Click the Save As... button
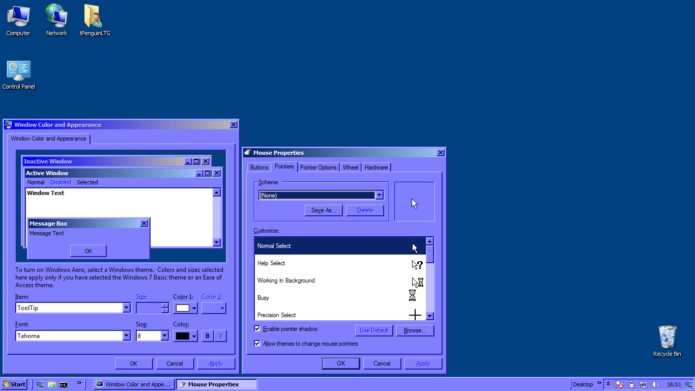 [324, 210]
